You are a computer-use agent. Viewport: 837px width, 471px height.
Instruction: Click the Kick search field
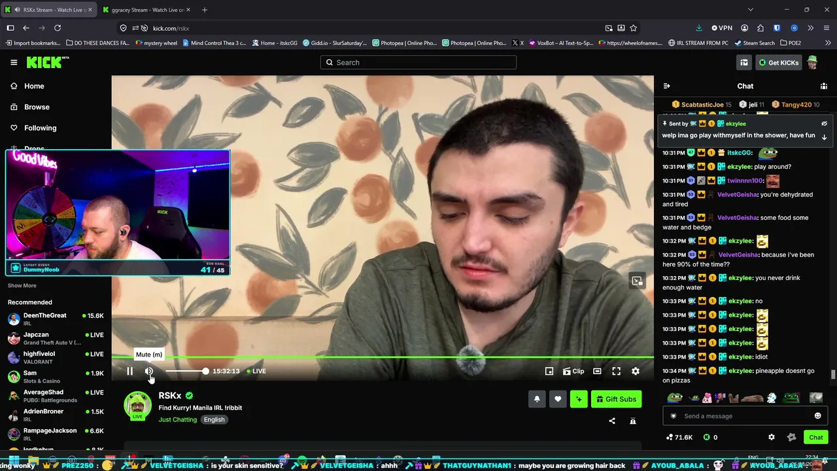click(418, 62)
